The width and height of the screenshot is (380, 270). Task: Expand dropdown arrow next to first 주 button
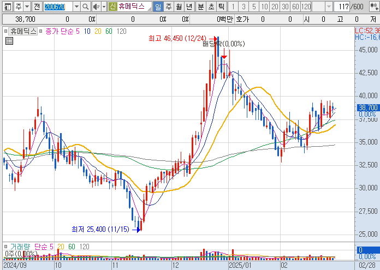27,7
